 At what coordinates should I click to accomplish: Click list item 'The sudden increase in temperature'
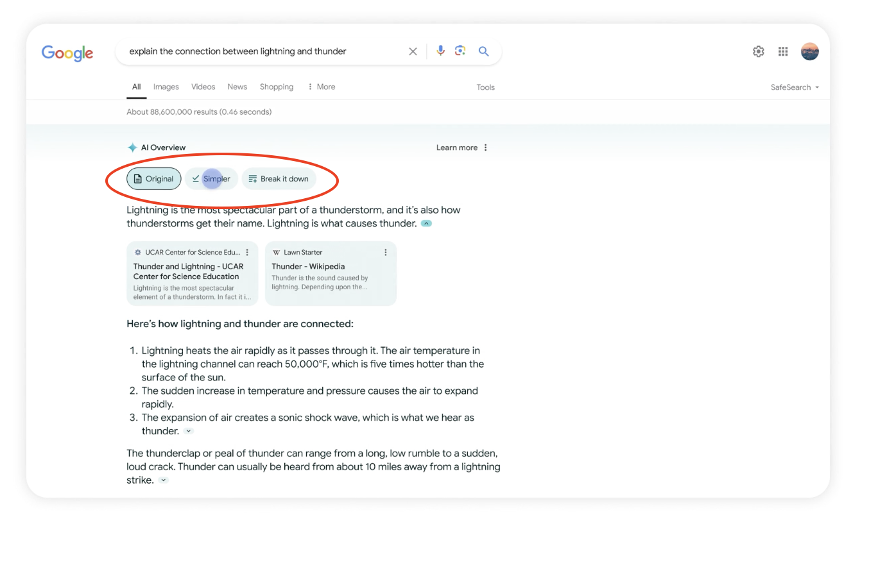310,397
